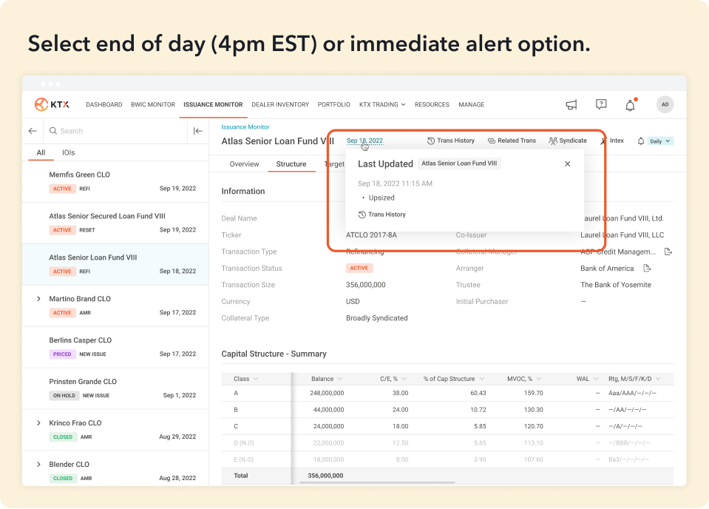Screen dimensions: 709x509
Task: Expand Blender CLO row
Action: click(38, 464)
